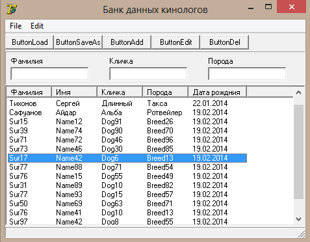Select the Sur73 row
310x242 pixels.
tap(127, 149)
